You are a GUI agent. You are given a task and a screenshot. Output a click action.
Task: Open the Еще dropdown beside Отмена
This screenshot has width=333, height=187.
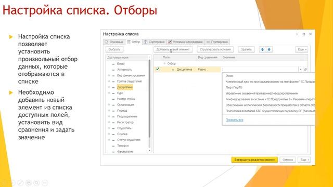coord(304,159)
